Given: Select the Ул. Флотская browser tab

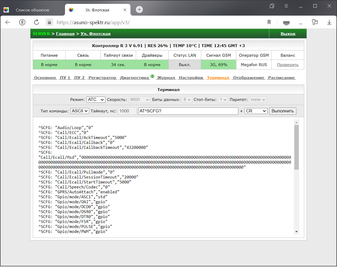Looking at the screenshot, I should click(97, 10).
